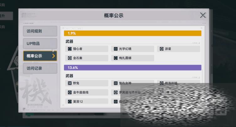This screenshot has height=127, width=236.
Task: Click the 武器 heading under 1.9%
Action: pos(69,41)
